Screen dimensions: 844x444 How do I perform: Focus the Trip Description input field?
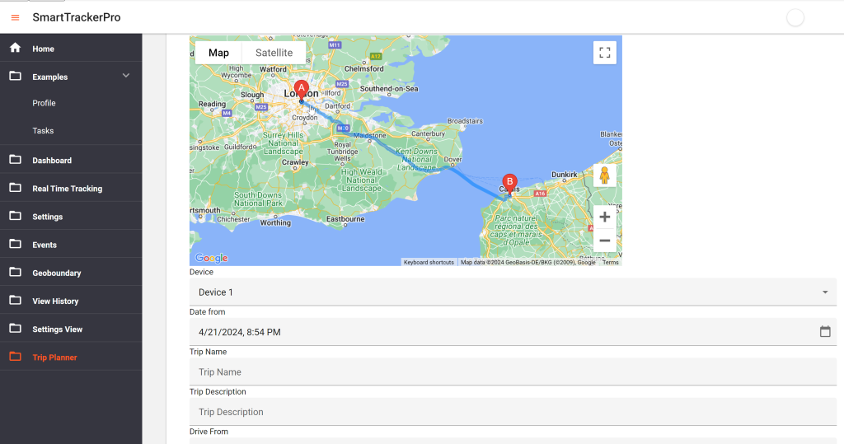513,412
